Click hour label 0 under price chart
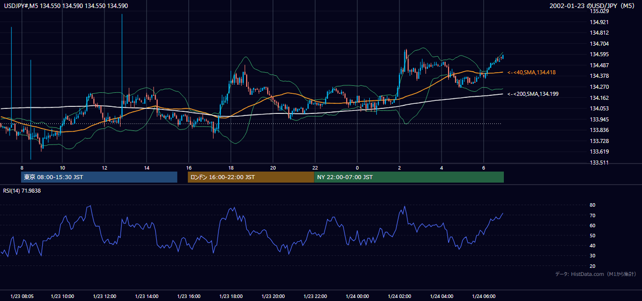Viewport: 642px width, 301px height. tap(357, 168)
